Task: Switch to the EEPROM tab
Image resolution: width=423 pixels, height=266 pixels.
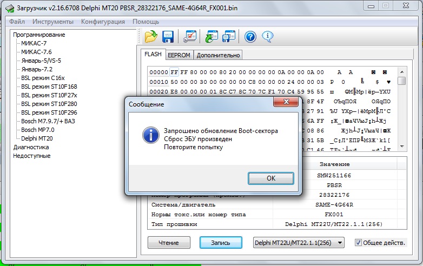Action: click(179, 55)
